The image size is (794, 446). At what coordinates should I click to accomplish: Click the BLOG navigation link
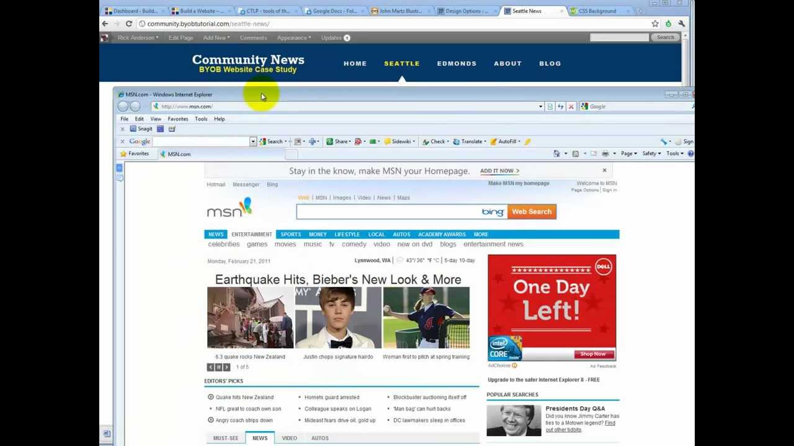pyautogui.click(x=550, y=63)
